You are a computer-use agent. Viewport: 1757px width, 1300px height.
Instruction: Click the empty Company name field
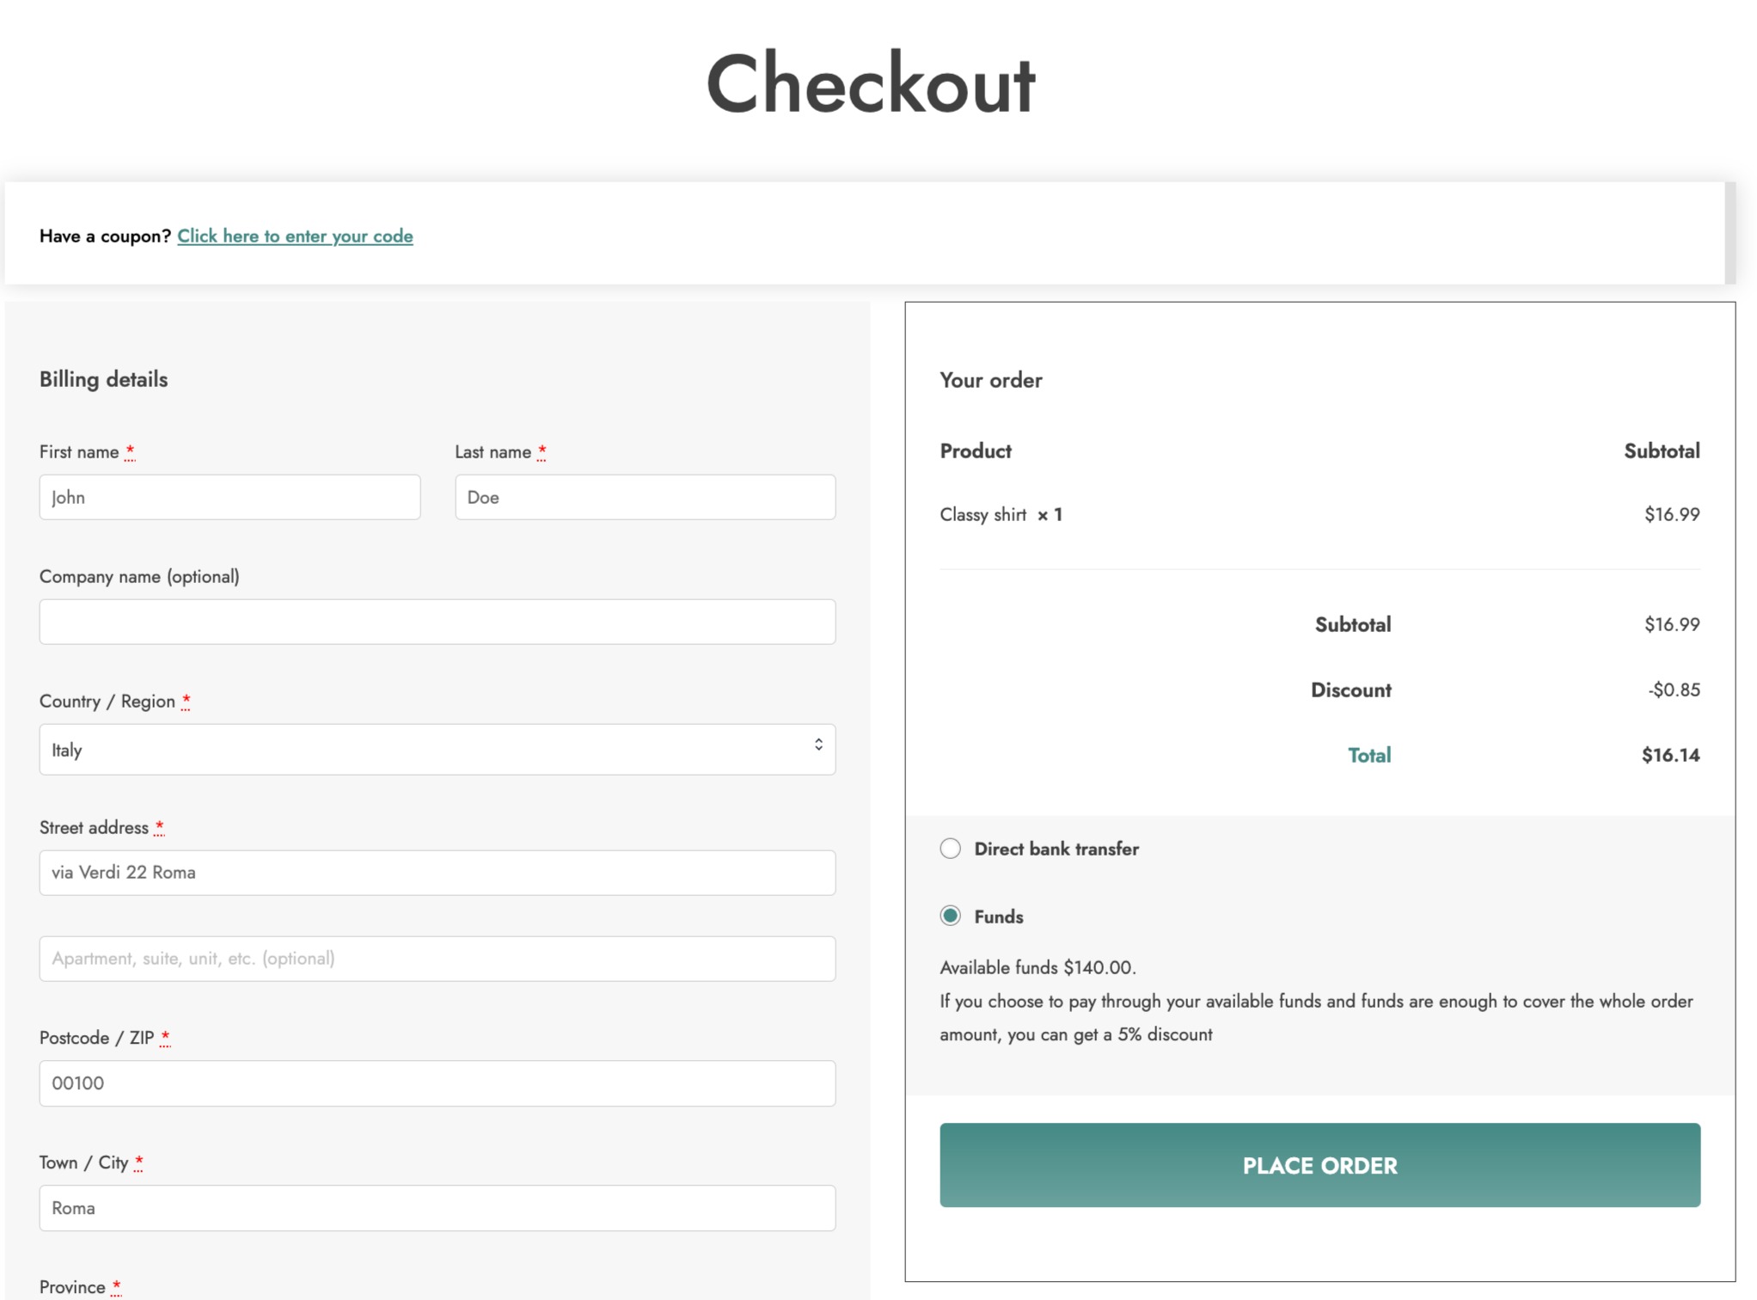(x=437, y=622)
